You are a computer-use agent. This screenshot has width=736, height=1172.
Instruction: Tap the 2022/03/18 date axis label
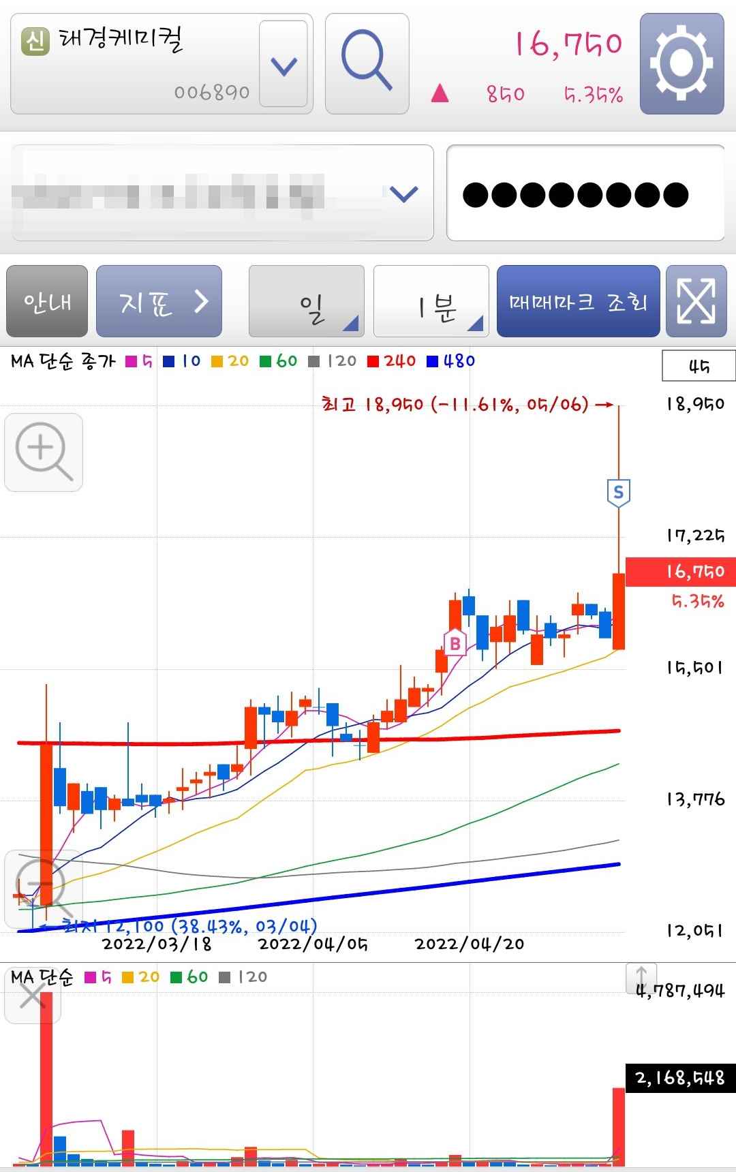pyautogui.click(x=157, y=944)
